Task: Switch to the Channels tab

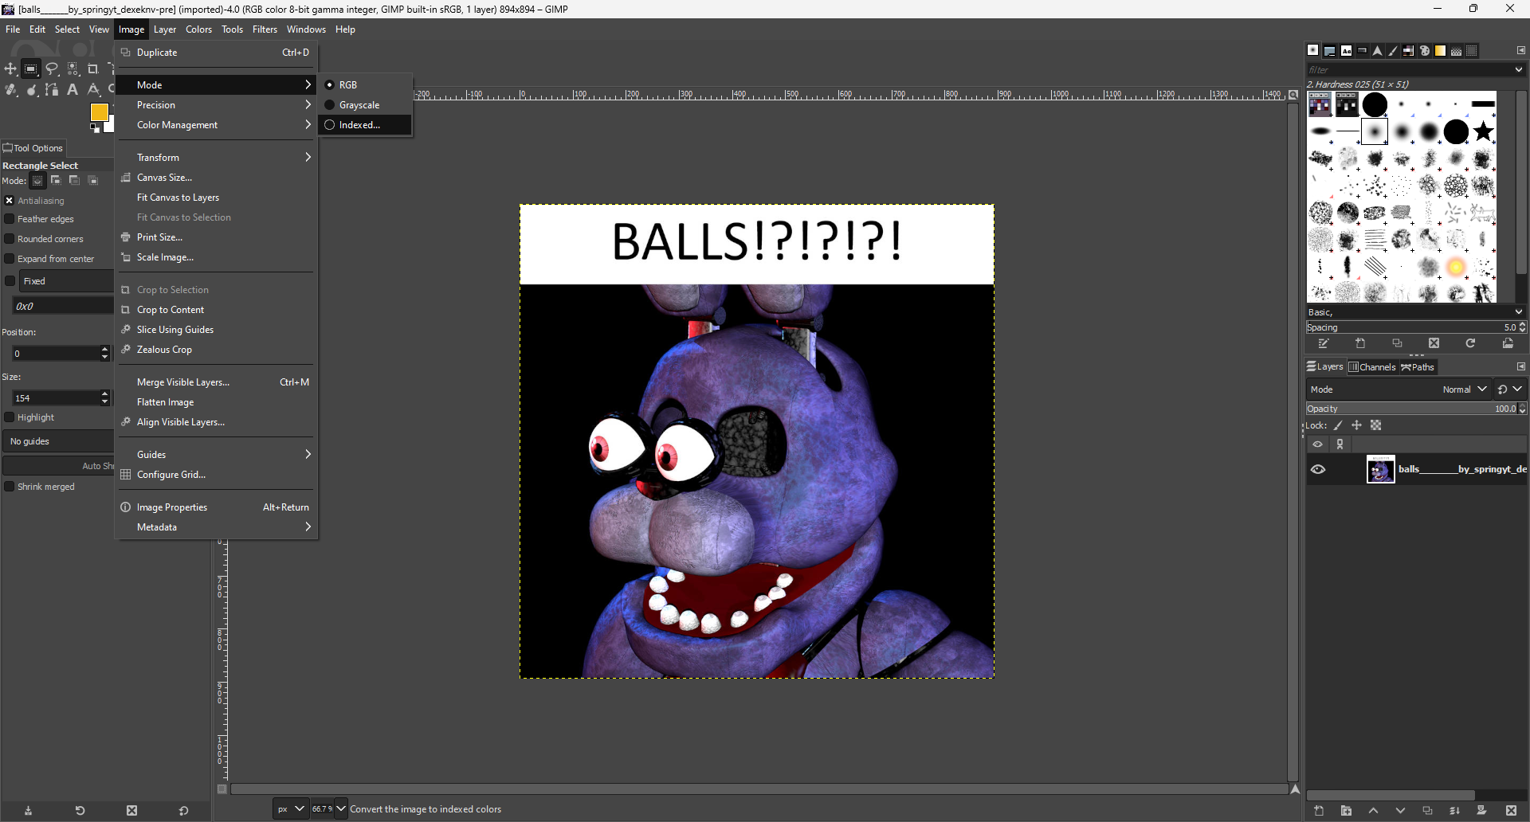Action: pos(1372,367)
